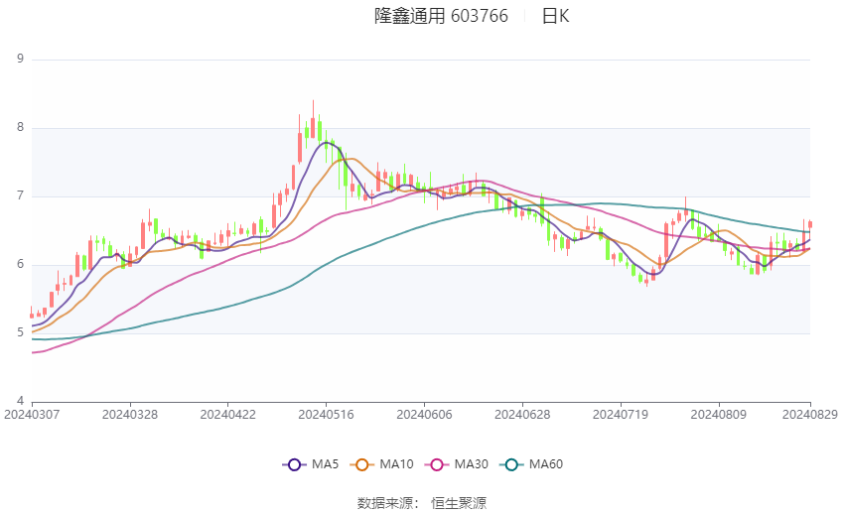Toggle the MA30 legend series
Image resolution: width=844 pixels, height=513 pixels.
(x=457, y=464)
